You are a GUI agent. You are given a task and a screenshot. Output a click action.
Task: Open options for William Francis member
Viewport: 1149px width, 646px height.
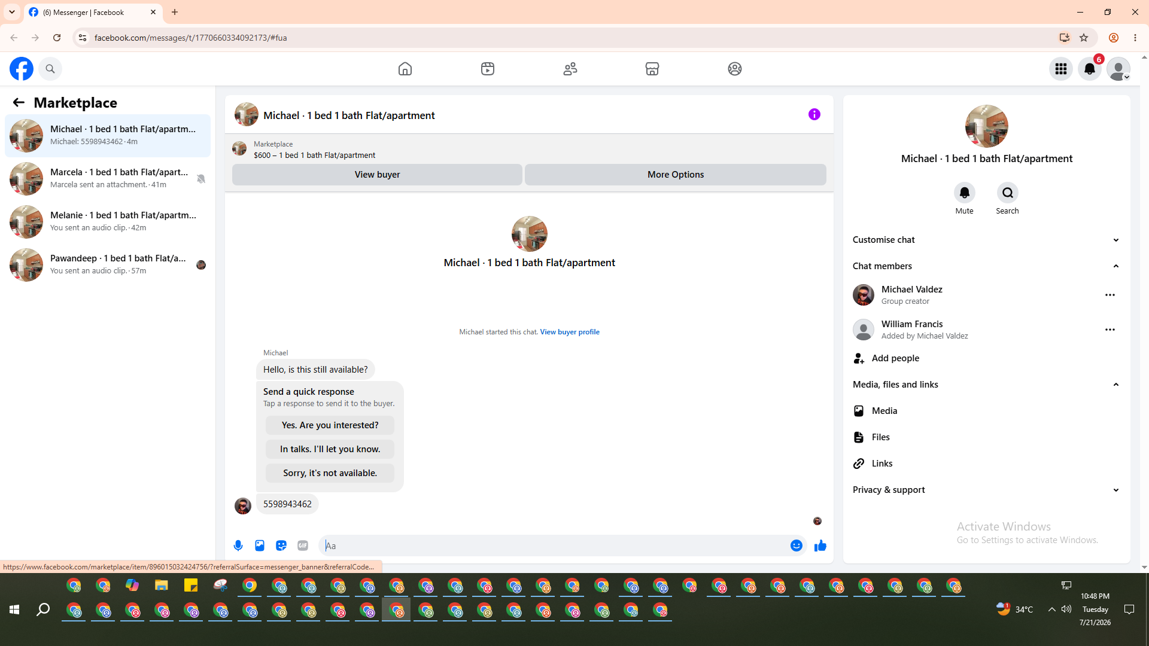pyautogui.click(x=1110, y=330)
